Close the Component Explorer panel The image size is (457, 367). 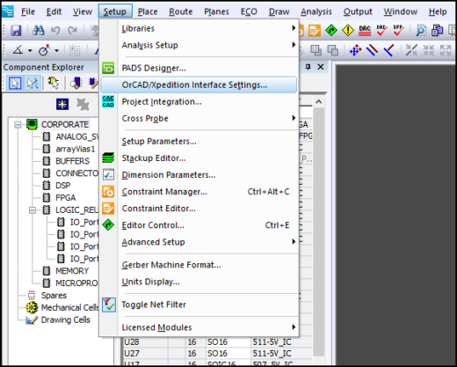click(321, 67)
